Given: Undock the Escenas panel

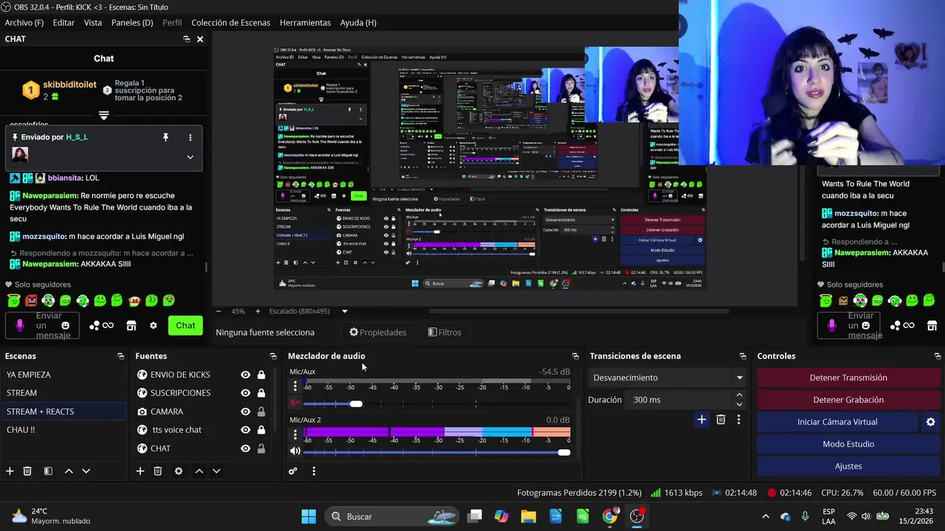Looking at the screenshot, I should click(120, 356).
